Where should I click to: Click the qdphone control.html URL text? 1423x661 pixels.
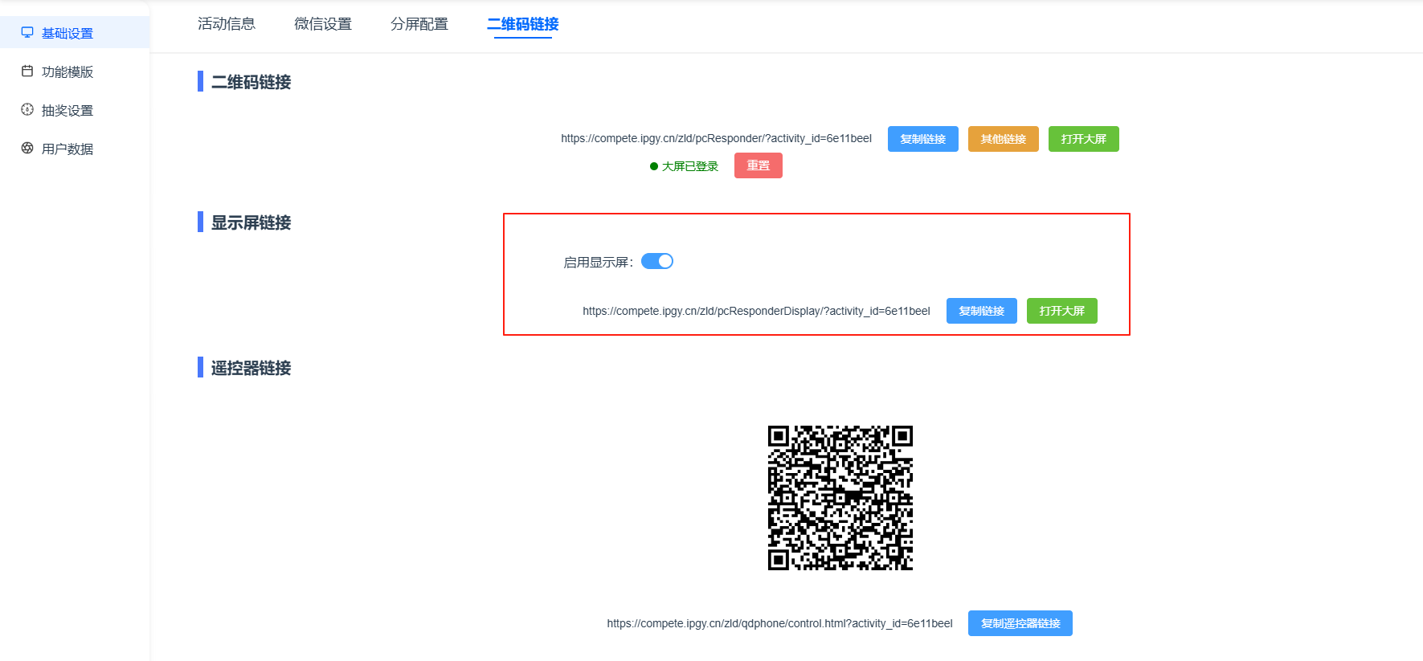(x=779, y=623)
